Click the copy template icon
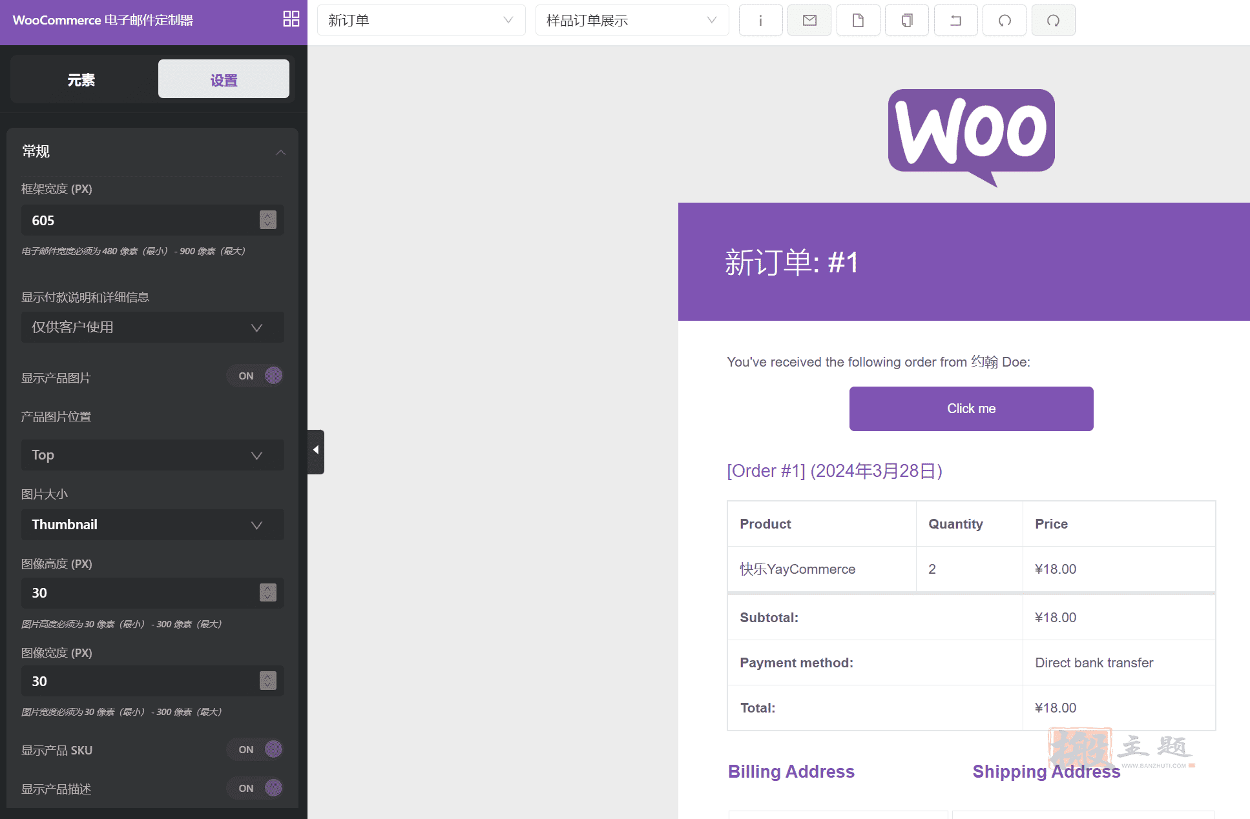The height and width of the screenshot is (819, 1250). (907, 20)
